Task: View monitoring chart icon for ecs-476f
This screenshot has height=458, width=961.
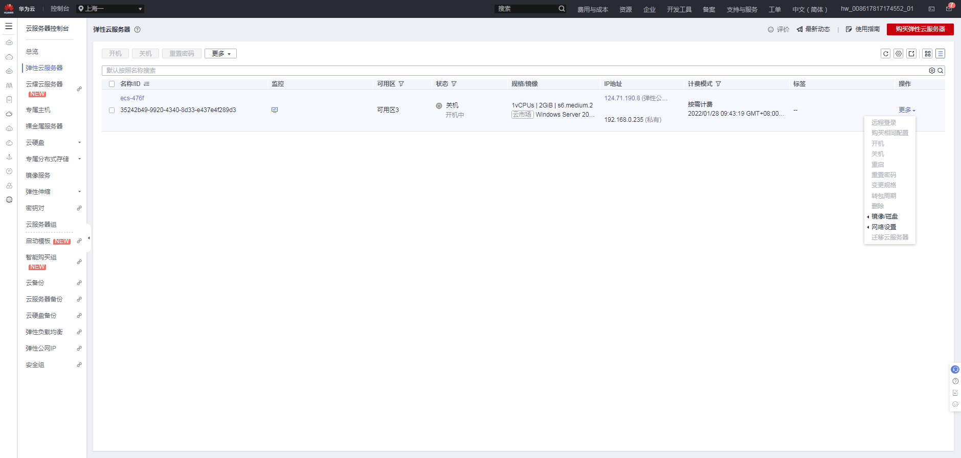Action: [x=275, y=110]
